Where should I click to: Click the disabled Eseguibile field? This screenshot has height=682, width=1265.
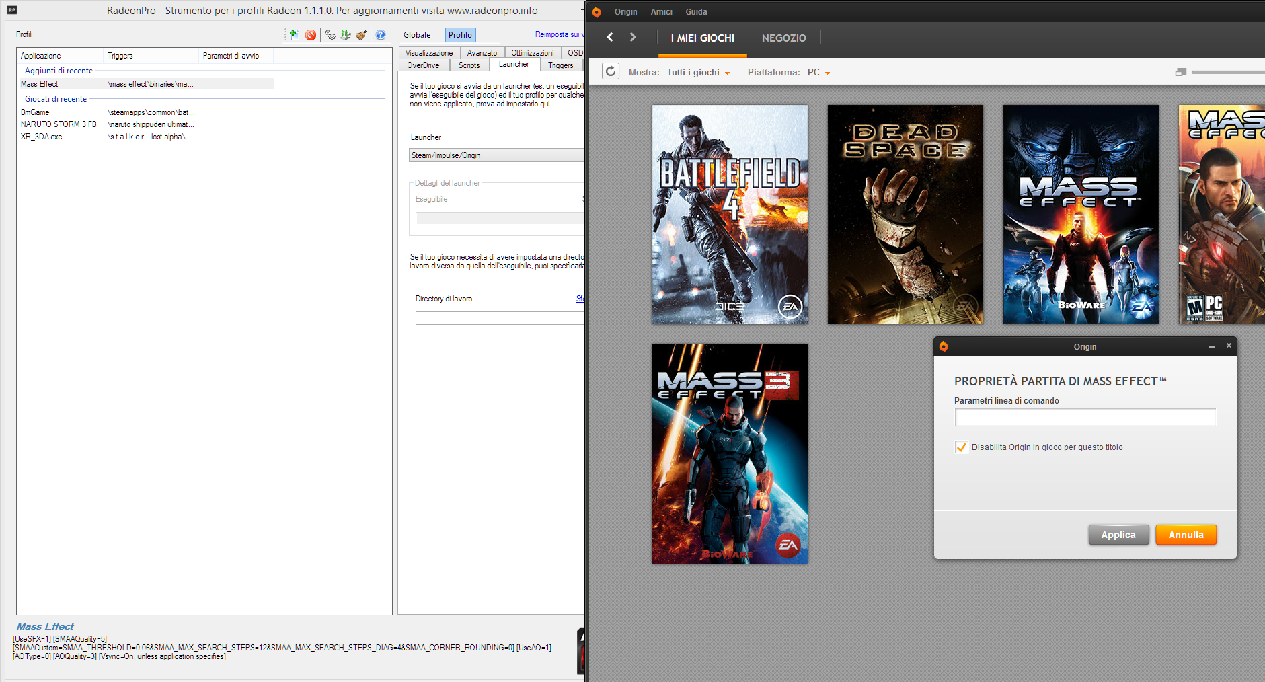500,219
